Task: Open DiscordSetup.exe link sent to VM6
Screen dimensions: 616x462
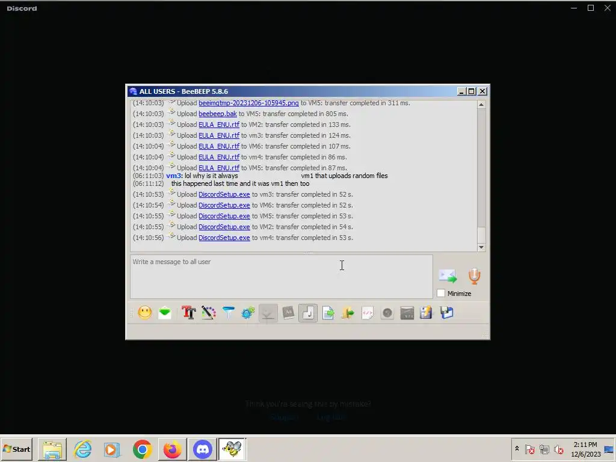Action: (x=224, y=205)
